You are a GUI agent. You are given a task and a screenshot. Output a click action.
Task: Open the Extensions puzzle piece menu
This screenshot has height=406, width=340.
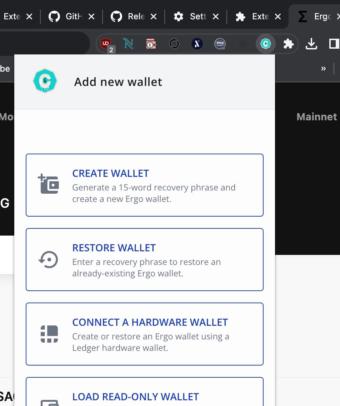coord(288,44)
